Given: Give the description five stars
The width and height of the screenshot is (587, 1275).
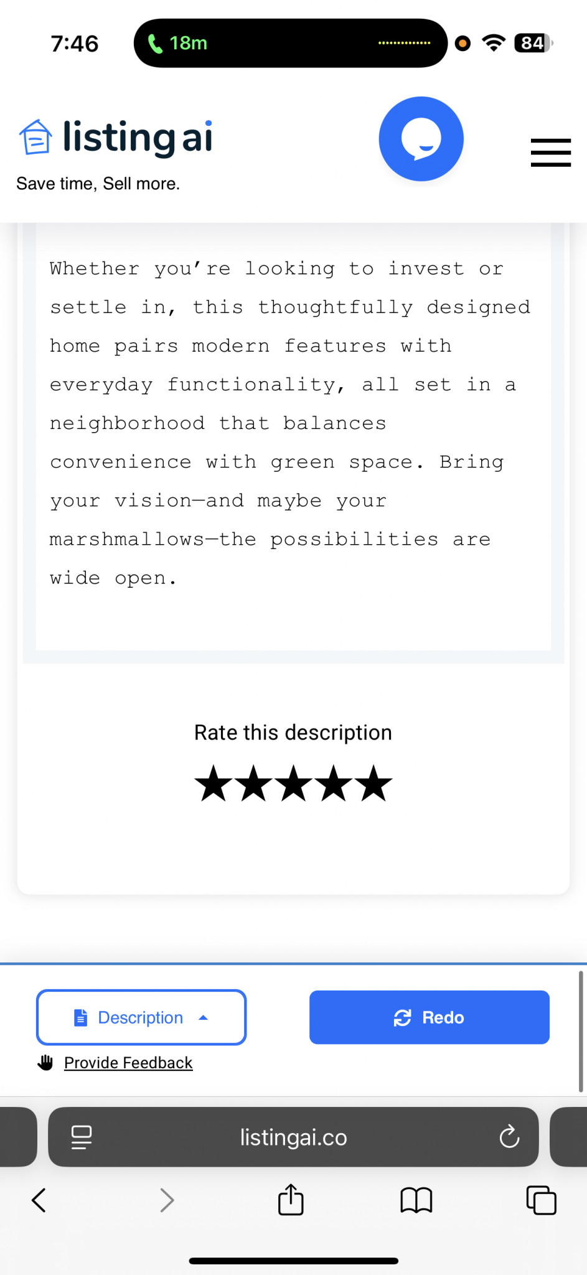Looking at the screenshot, I should [x=374, y=783].
